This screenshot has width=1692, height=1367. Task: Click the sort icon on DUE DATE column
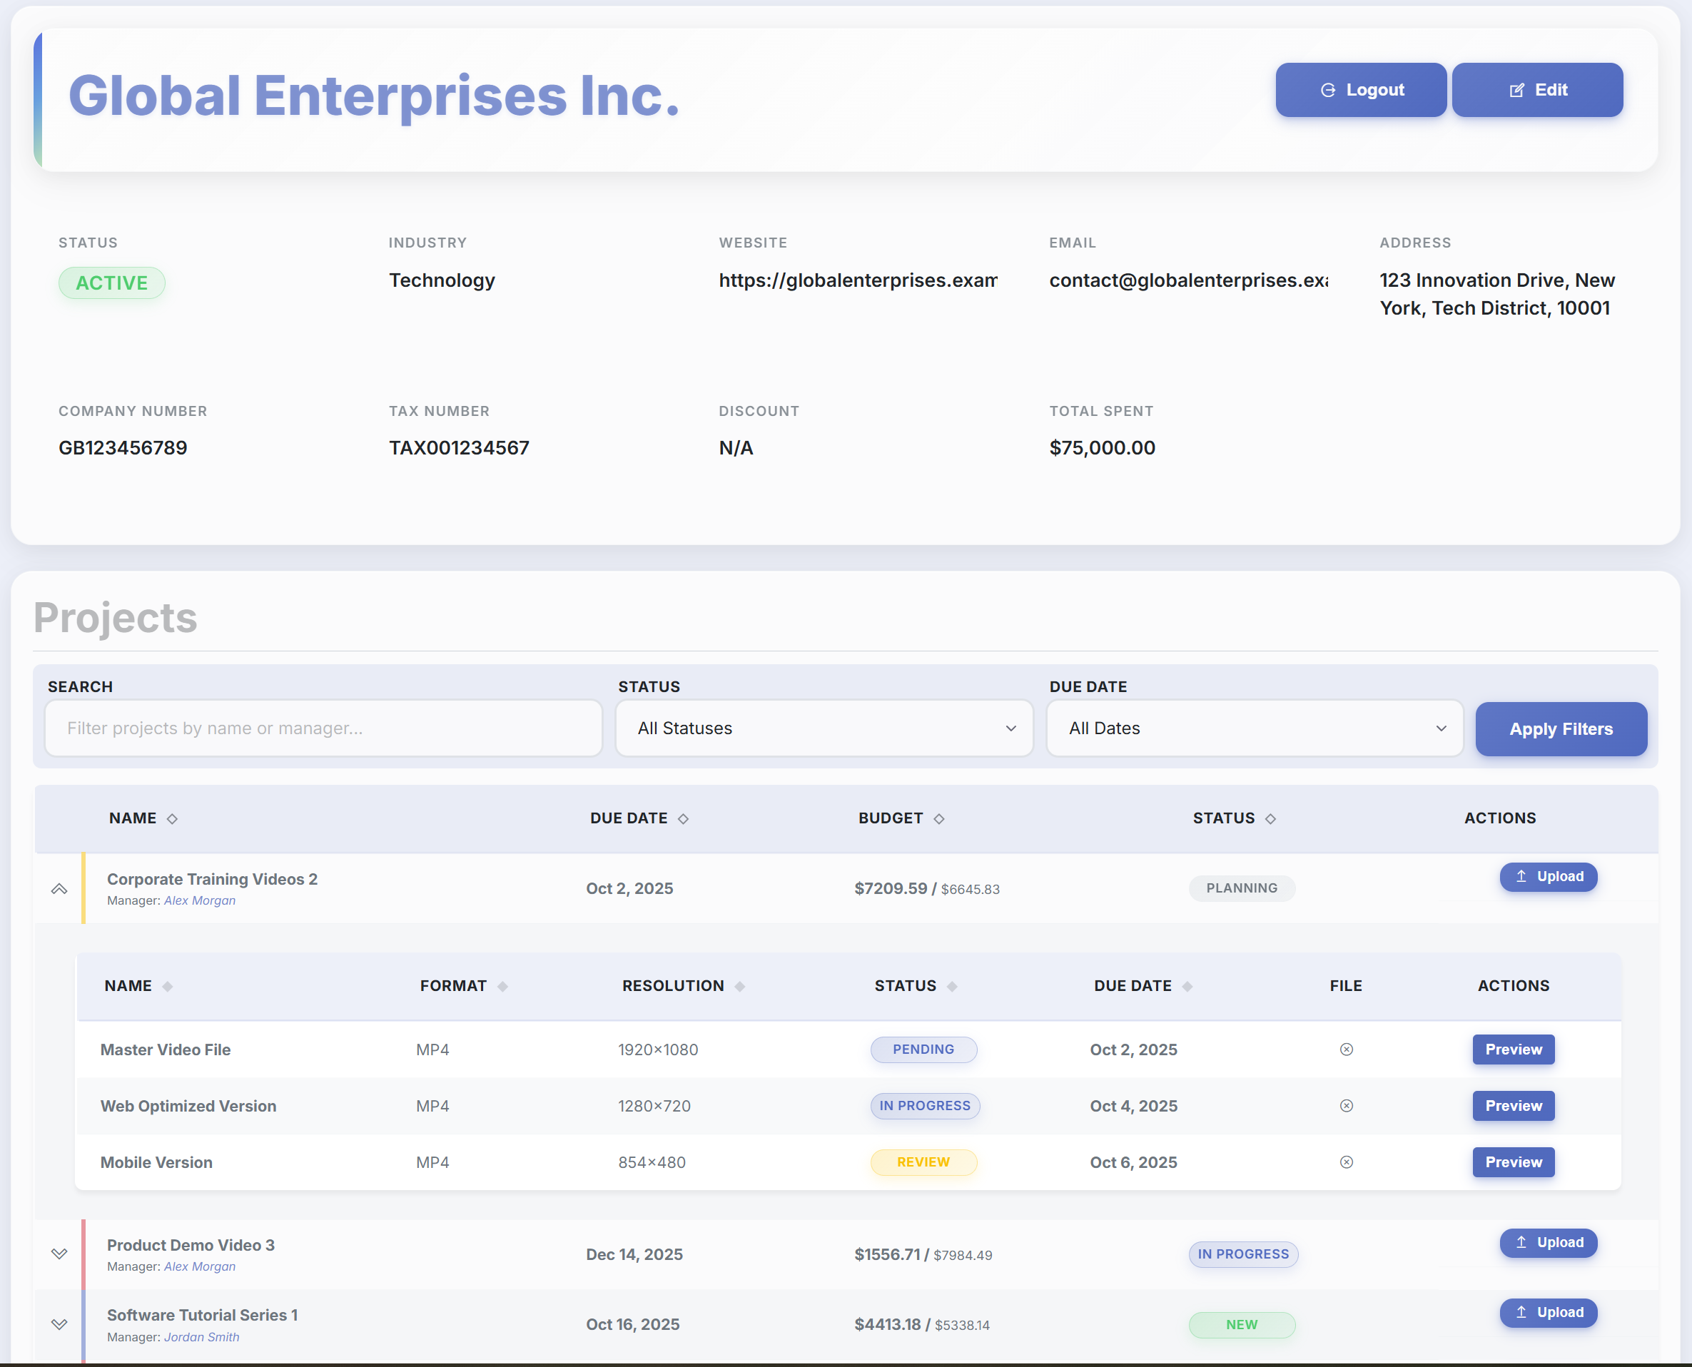tap(684, 818)
